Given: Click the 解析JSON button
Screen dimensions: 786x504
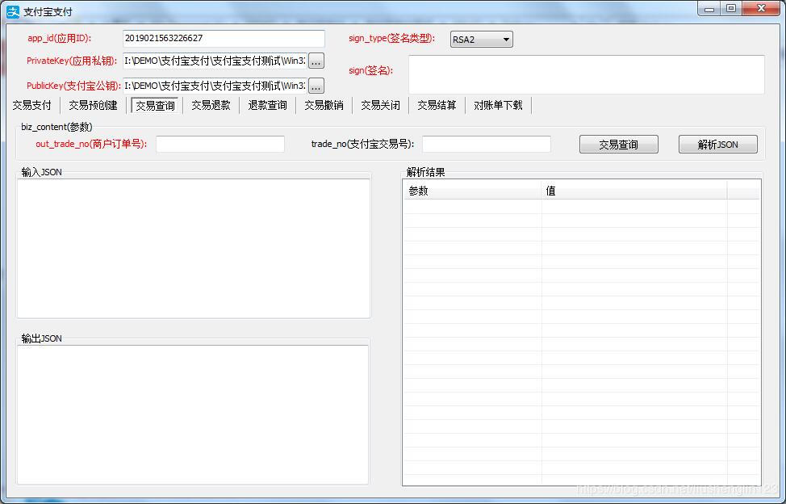Looking at the screenshot, I should pos(718,145).
